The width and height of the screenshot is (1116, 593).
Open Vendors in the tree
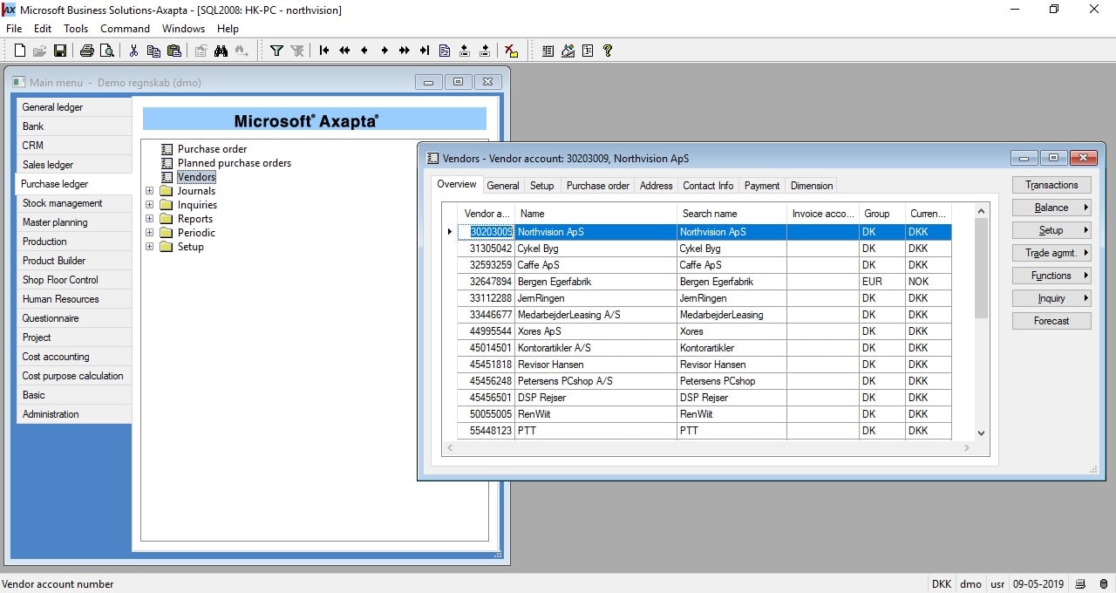pos(196,177)
